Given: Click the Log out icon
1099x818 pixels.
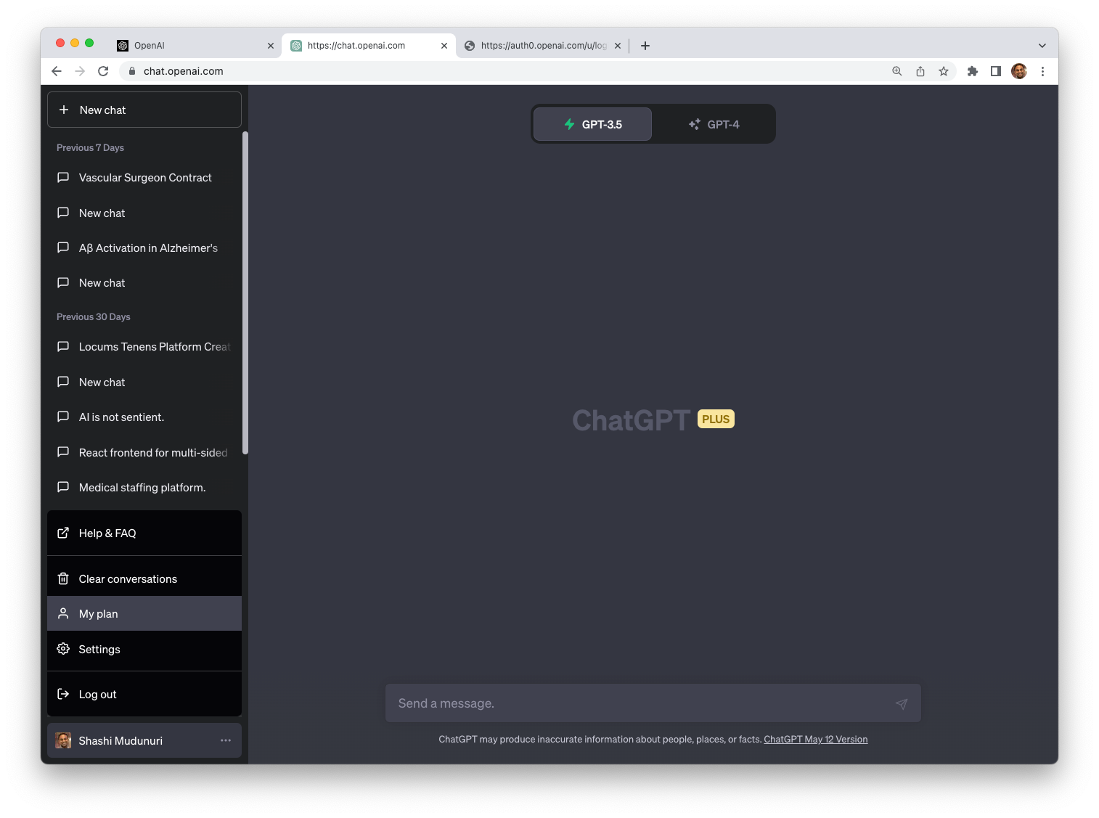Looking at the screenshot, I should click(x=62, y=694).
